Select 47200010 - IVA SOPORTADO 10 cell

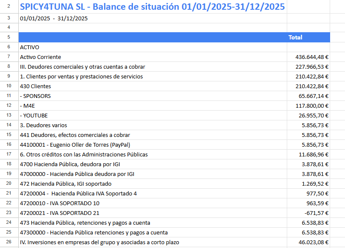click(x=153, y=203)
